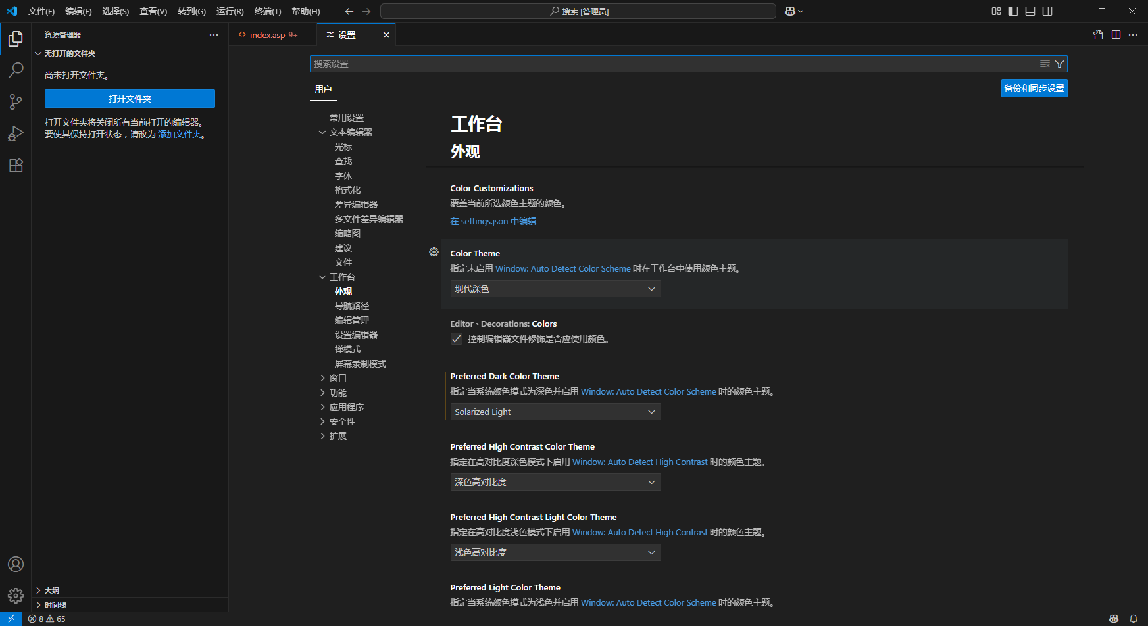This screenshot has width=1148, height=626.
Task: Toggle the primary side bar layout button
Action: point(1013,11)
